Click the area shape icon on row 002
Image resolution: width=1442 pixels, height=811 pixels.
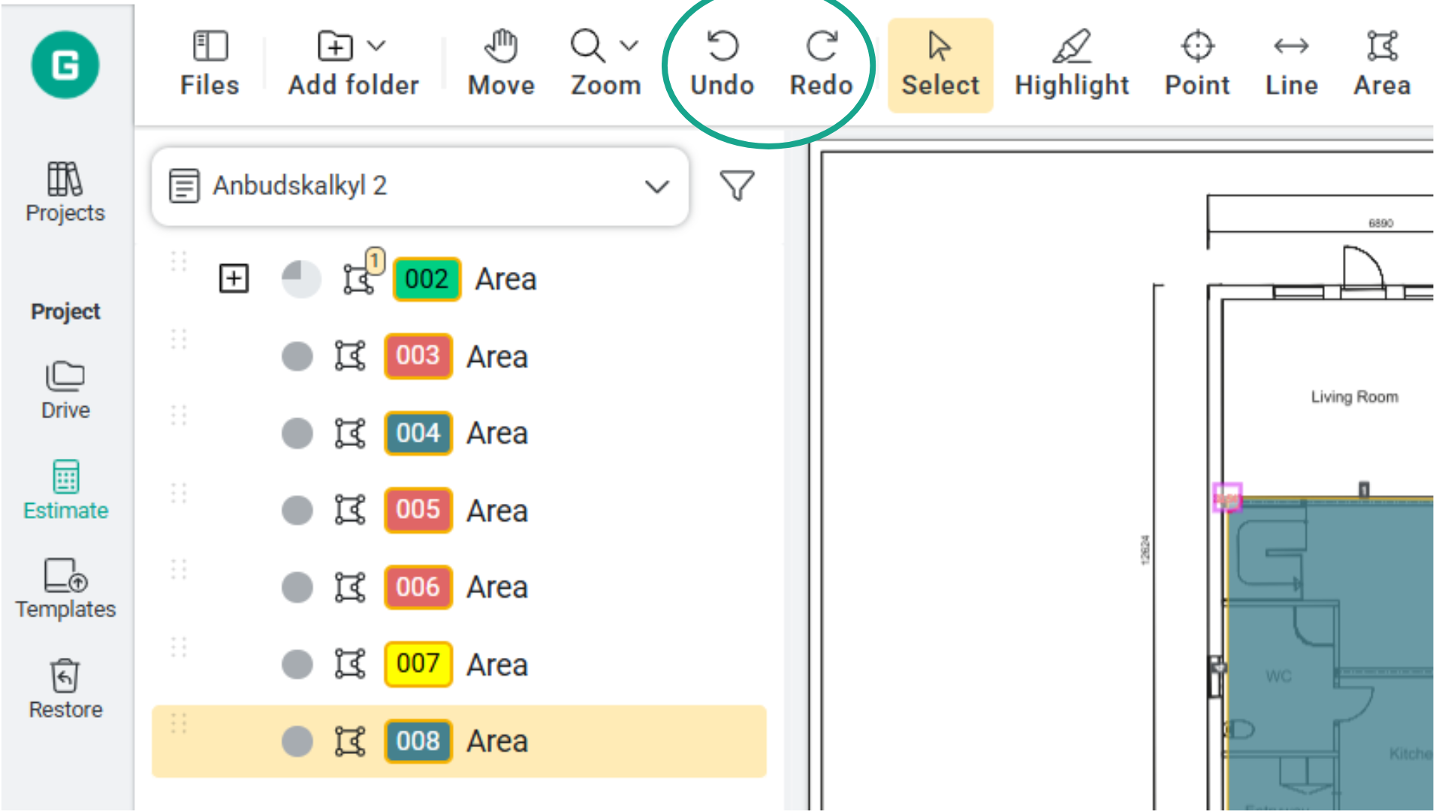point(359,279)
